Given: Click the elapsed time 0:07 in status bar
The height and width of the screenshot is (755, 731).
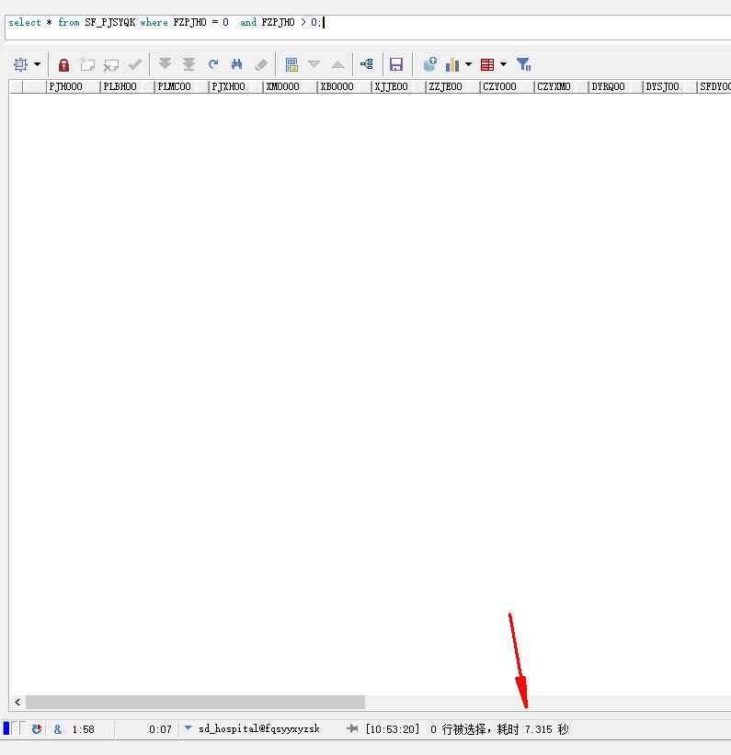Looking at the screenshot, I should (160, 729).
